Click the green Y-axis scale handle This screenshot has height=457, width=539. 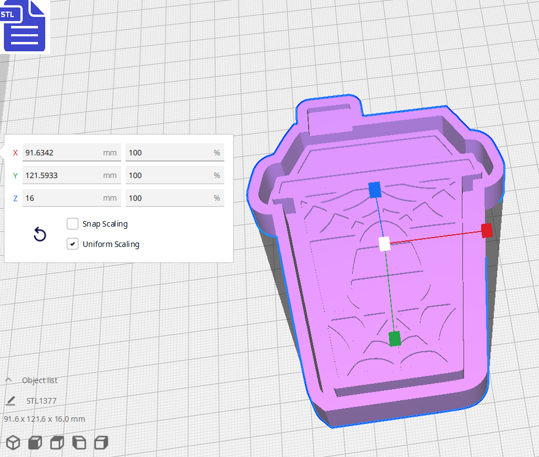click(x=395, y=338)
